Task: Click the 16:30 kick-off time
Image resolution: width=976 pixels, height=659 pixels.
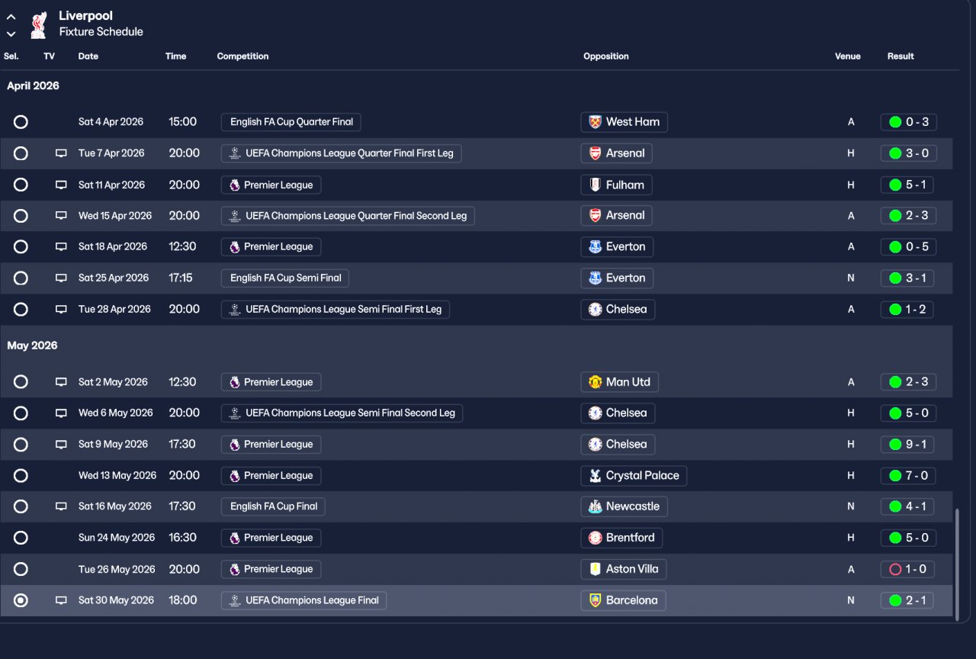Action: [183, 538]
